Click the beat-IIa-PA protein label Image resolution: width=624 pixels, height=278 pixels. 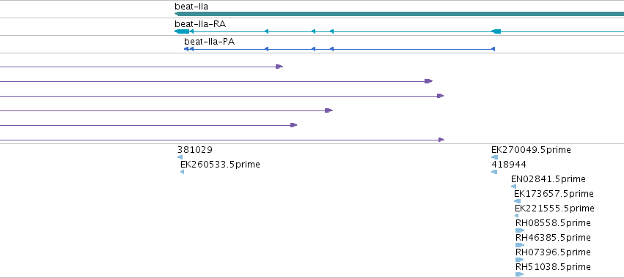tap(209, 41)
